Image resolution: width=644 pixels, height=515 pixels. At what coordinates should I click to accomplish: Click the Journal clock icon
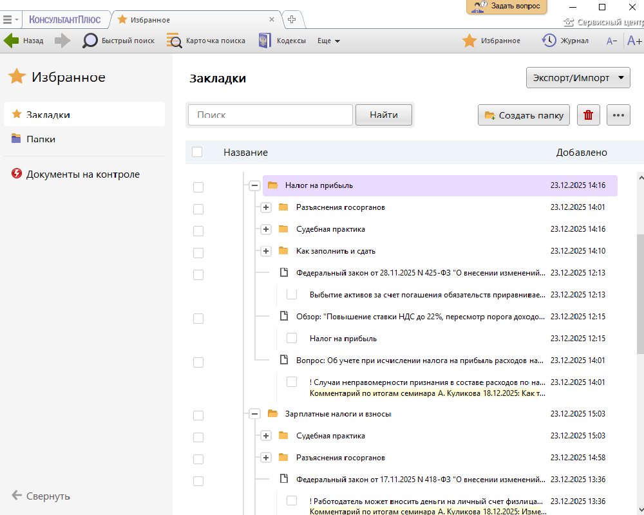click(x=549, y=41)
